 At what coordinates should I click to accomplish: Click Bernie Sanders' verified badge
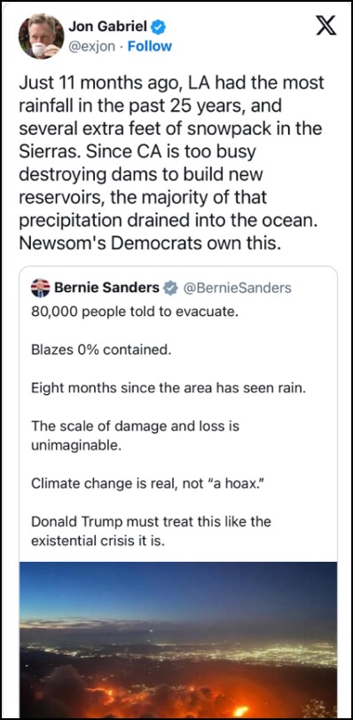tap(171, 289)
